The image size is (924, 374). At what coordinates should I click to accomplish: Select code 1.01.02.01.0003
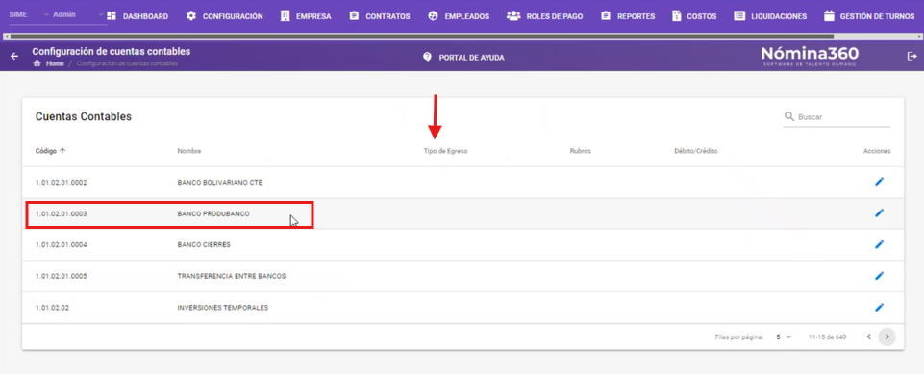(x=62, y=213)
